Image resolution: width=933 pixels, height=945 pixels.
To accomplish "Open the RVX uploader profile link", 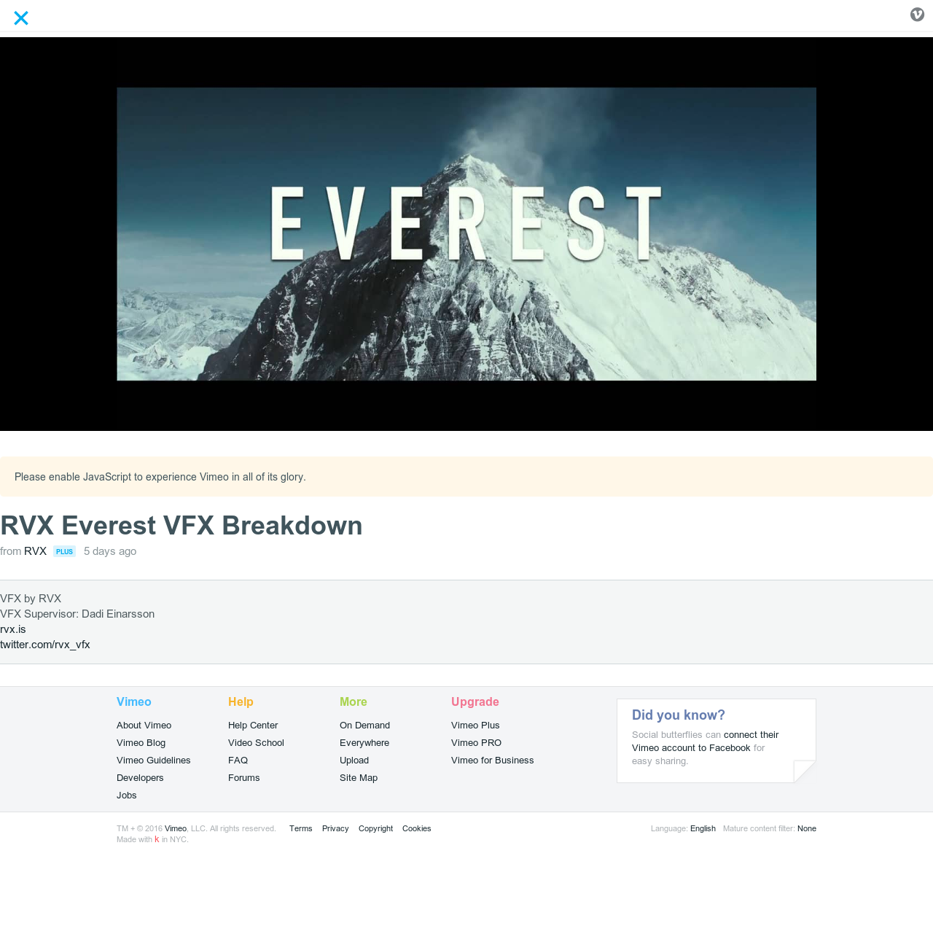I will pyautogui.click(x=35, y=551).
